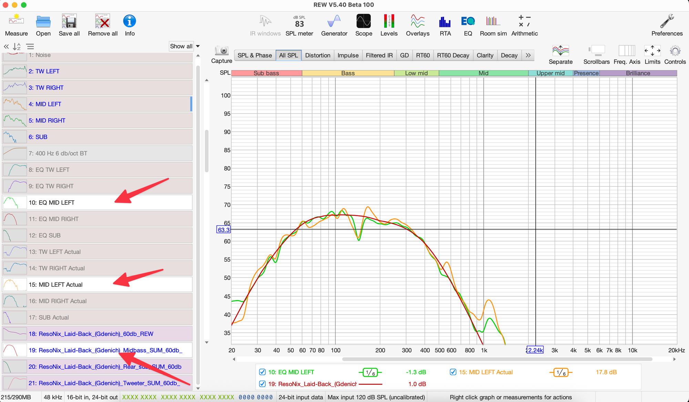Switch to the Distortion tab
Viewport: 689px width, 402px height.
(317, 55)
